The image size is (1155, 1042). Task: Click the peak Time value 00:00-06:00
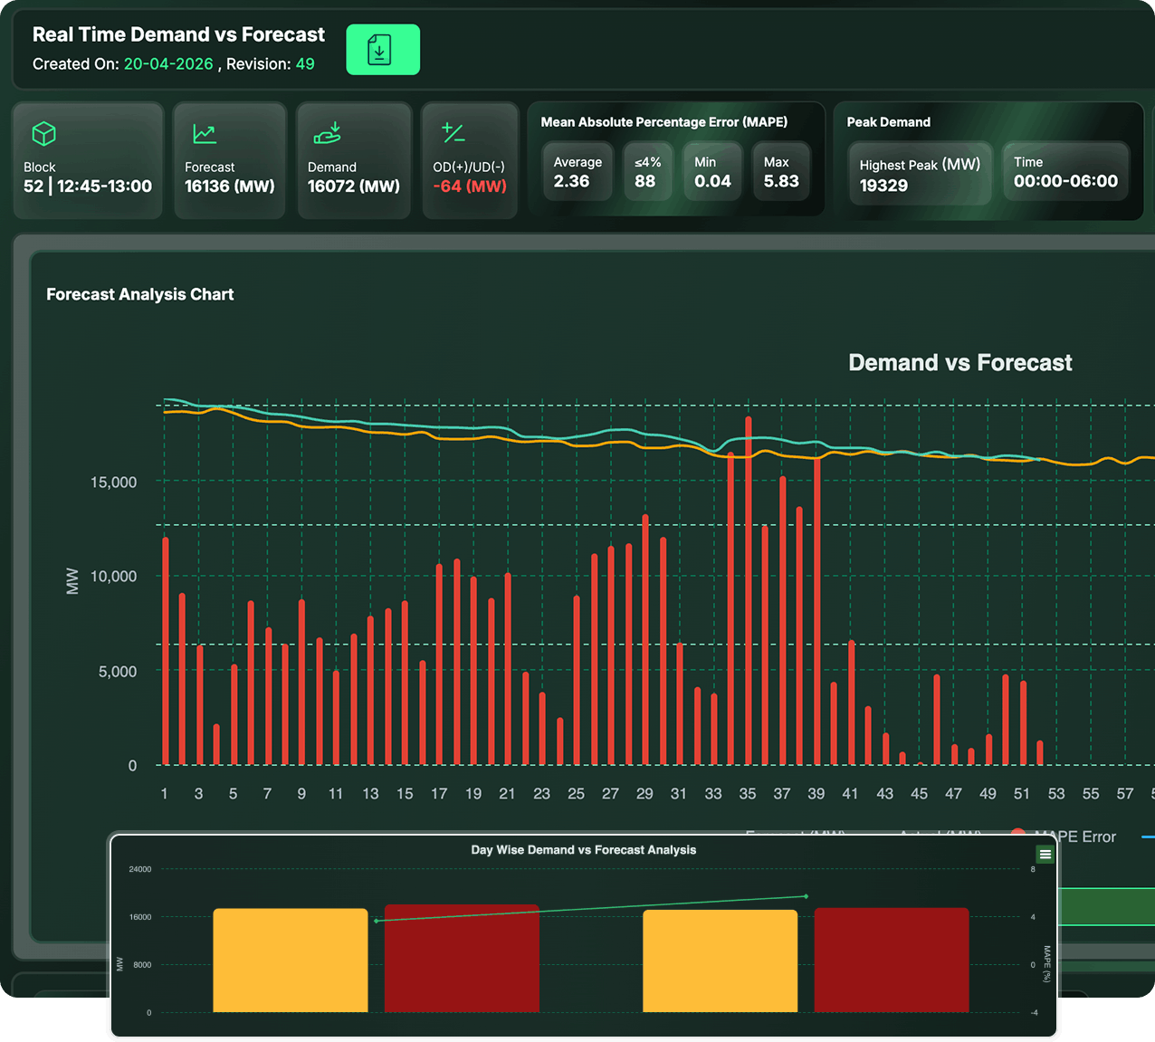[x=1065, y=181]
